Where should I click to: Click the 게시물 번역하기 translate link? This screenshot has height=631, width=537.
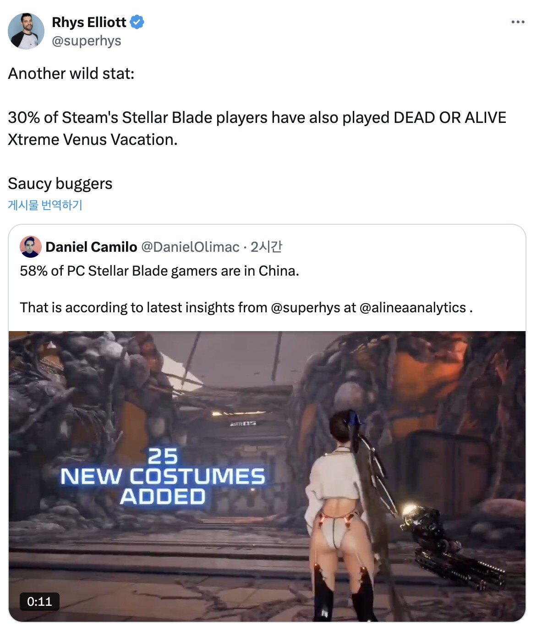pos(45,205)
